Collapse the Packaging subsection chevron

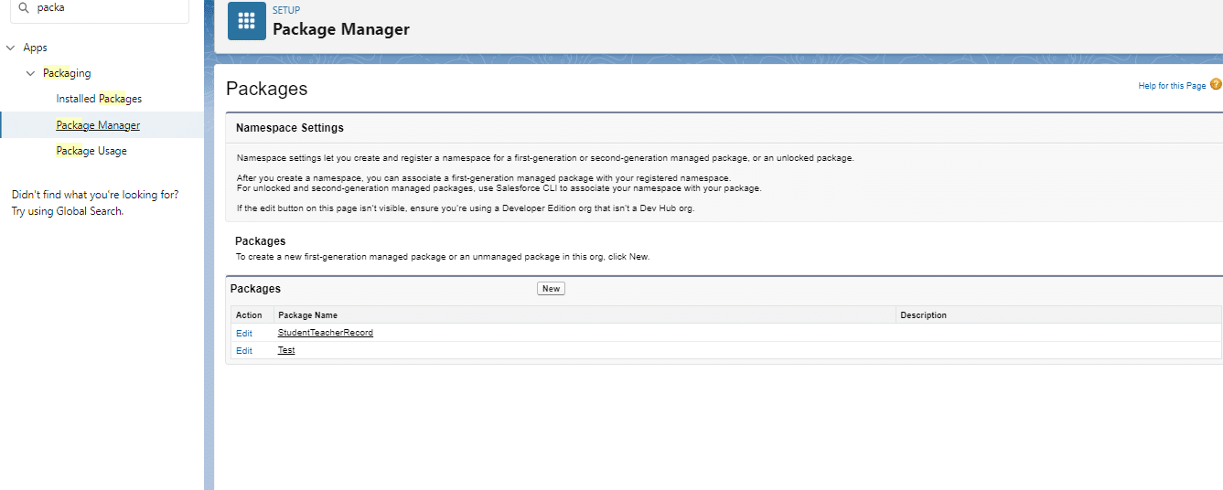tap(31, 73)
